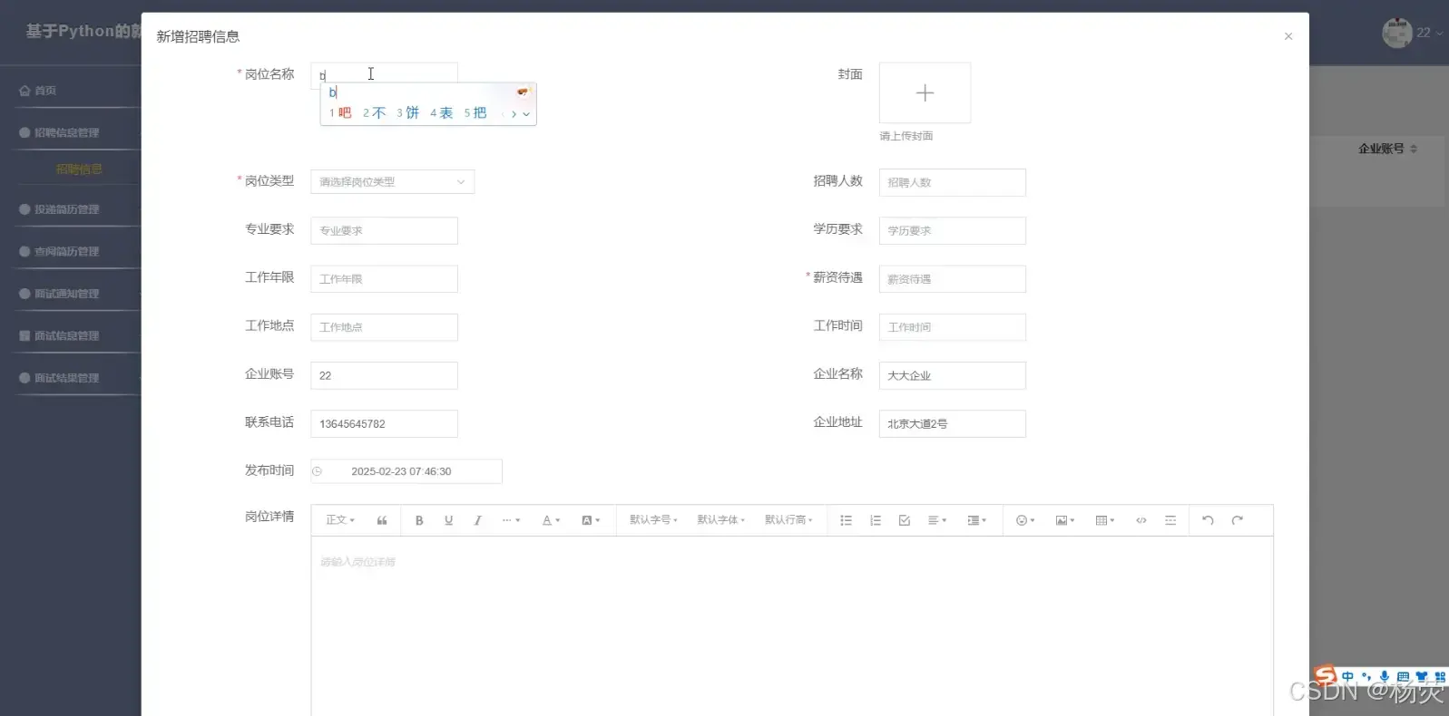This screenshot has height=716, width=1449.
Task: Open the text alignment dropdown
Action: tap(937, 520)
